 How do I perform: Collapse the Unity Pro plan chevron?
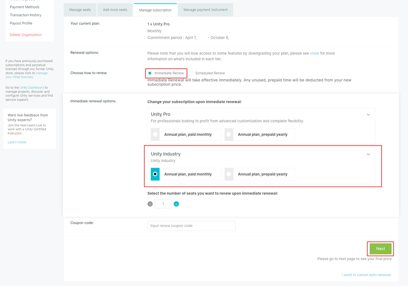(x=368, y=115)
